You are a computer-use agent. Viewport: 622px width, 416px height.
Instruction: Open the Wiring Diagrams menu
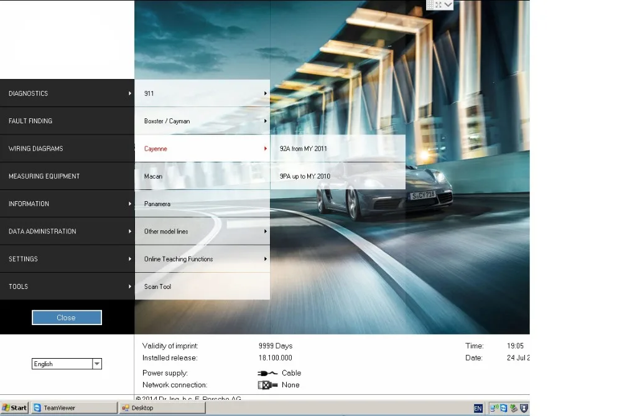point(67,148)
